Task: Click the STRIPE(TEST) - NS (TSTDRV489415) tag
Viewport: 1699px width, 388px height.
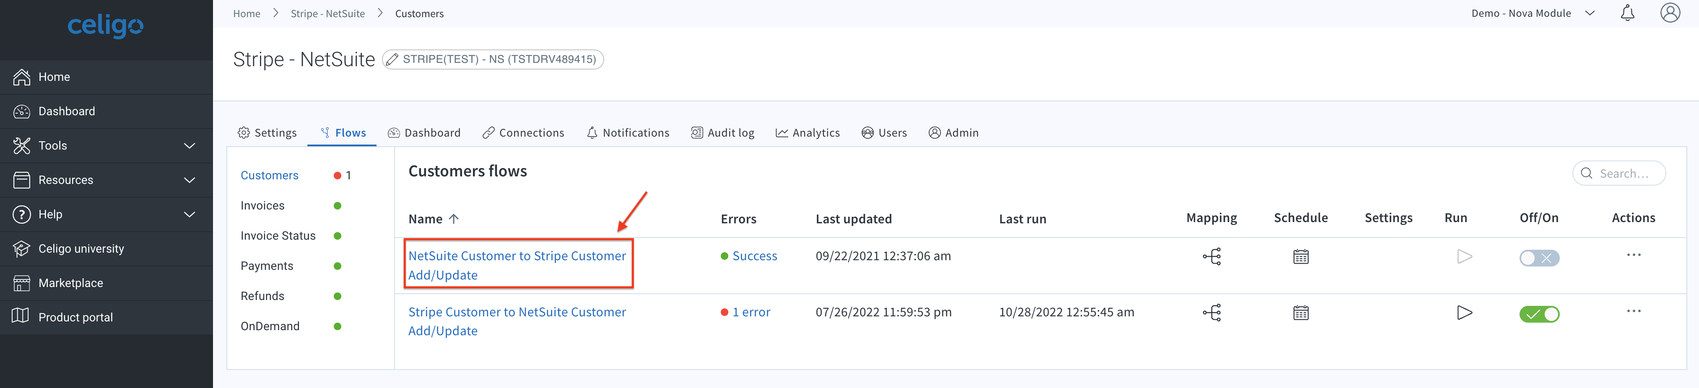Action: pyautogui.click(x=493, y=59)
